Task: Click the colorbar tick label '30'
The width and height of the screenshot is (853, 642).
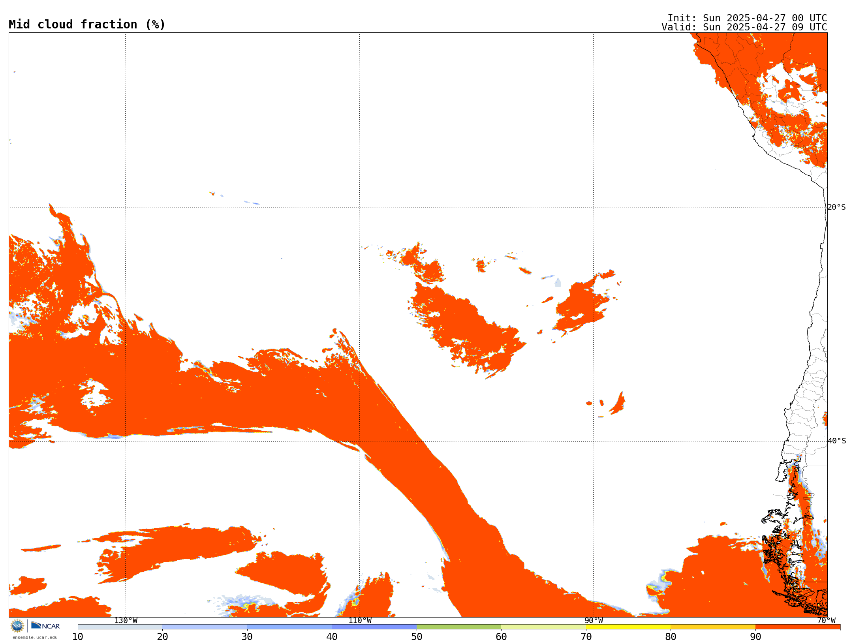Action: pyautogui.click(x=247, y=637)
